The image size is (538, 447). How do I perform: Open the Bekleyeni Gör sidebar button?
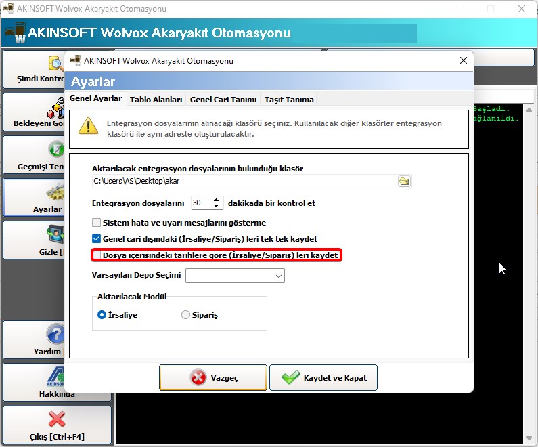pyautogui.click(x=34, y=112)
